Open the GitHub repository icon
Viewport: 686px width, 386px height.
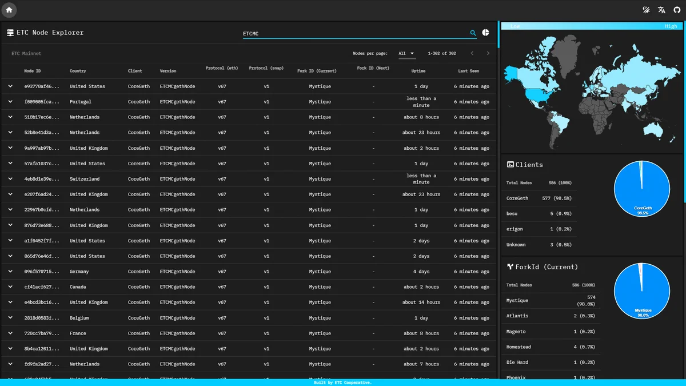677,10
